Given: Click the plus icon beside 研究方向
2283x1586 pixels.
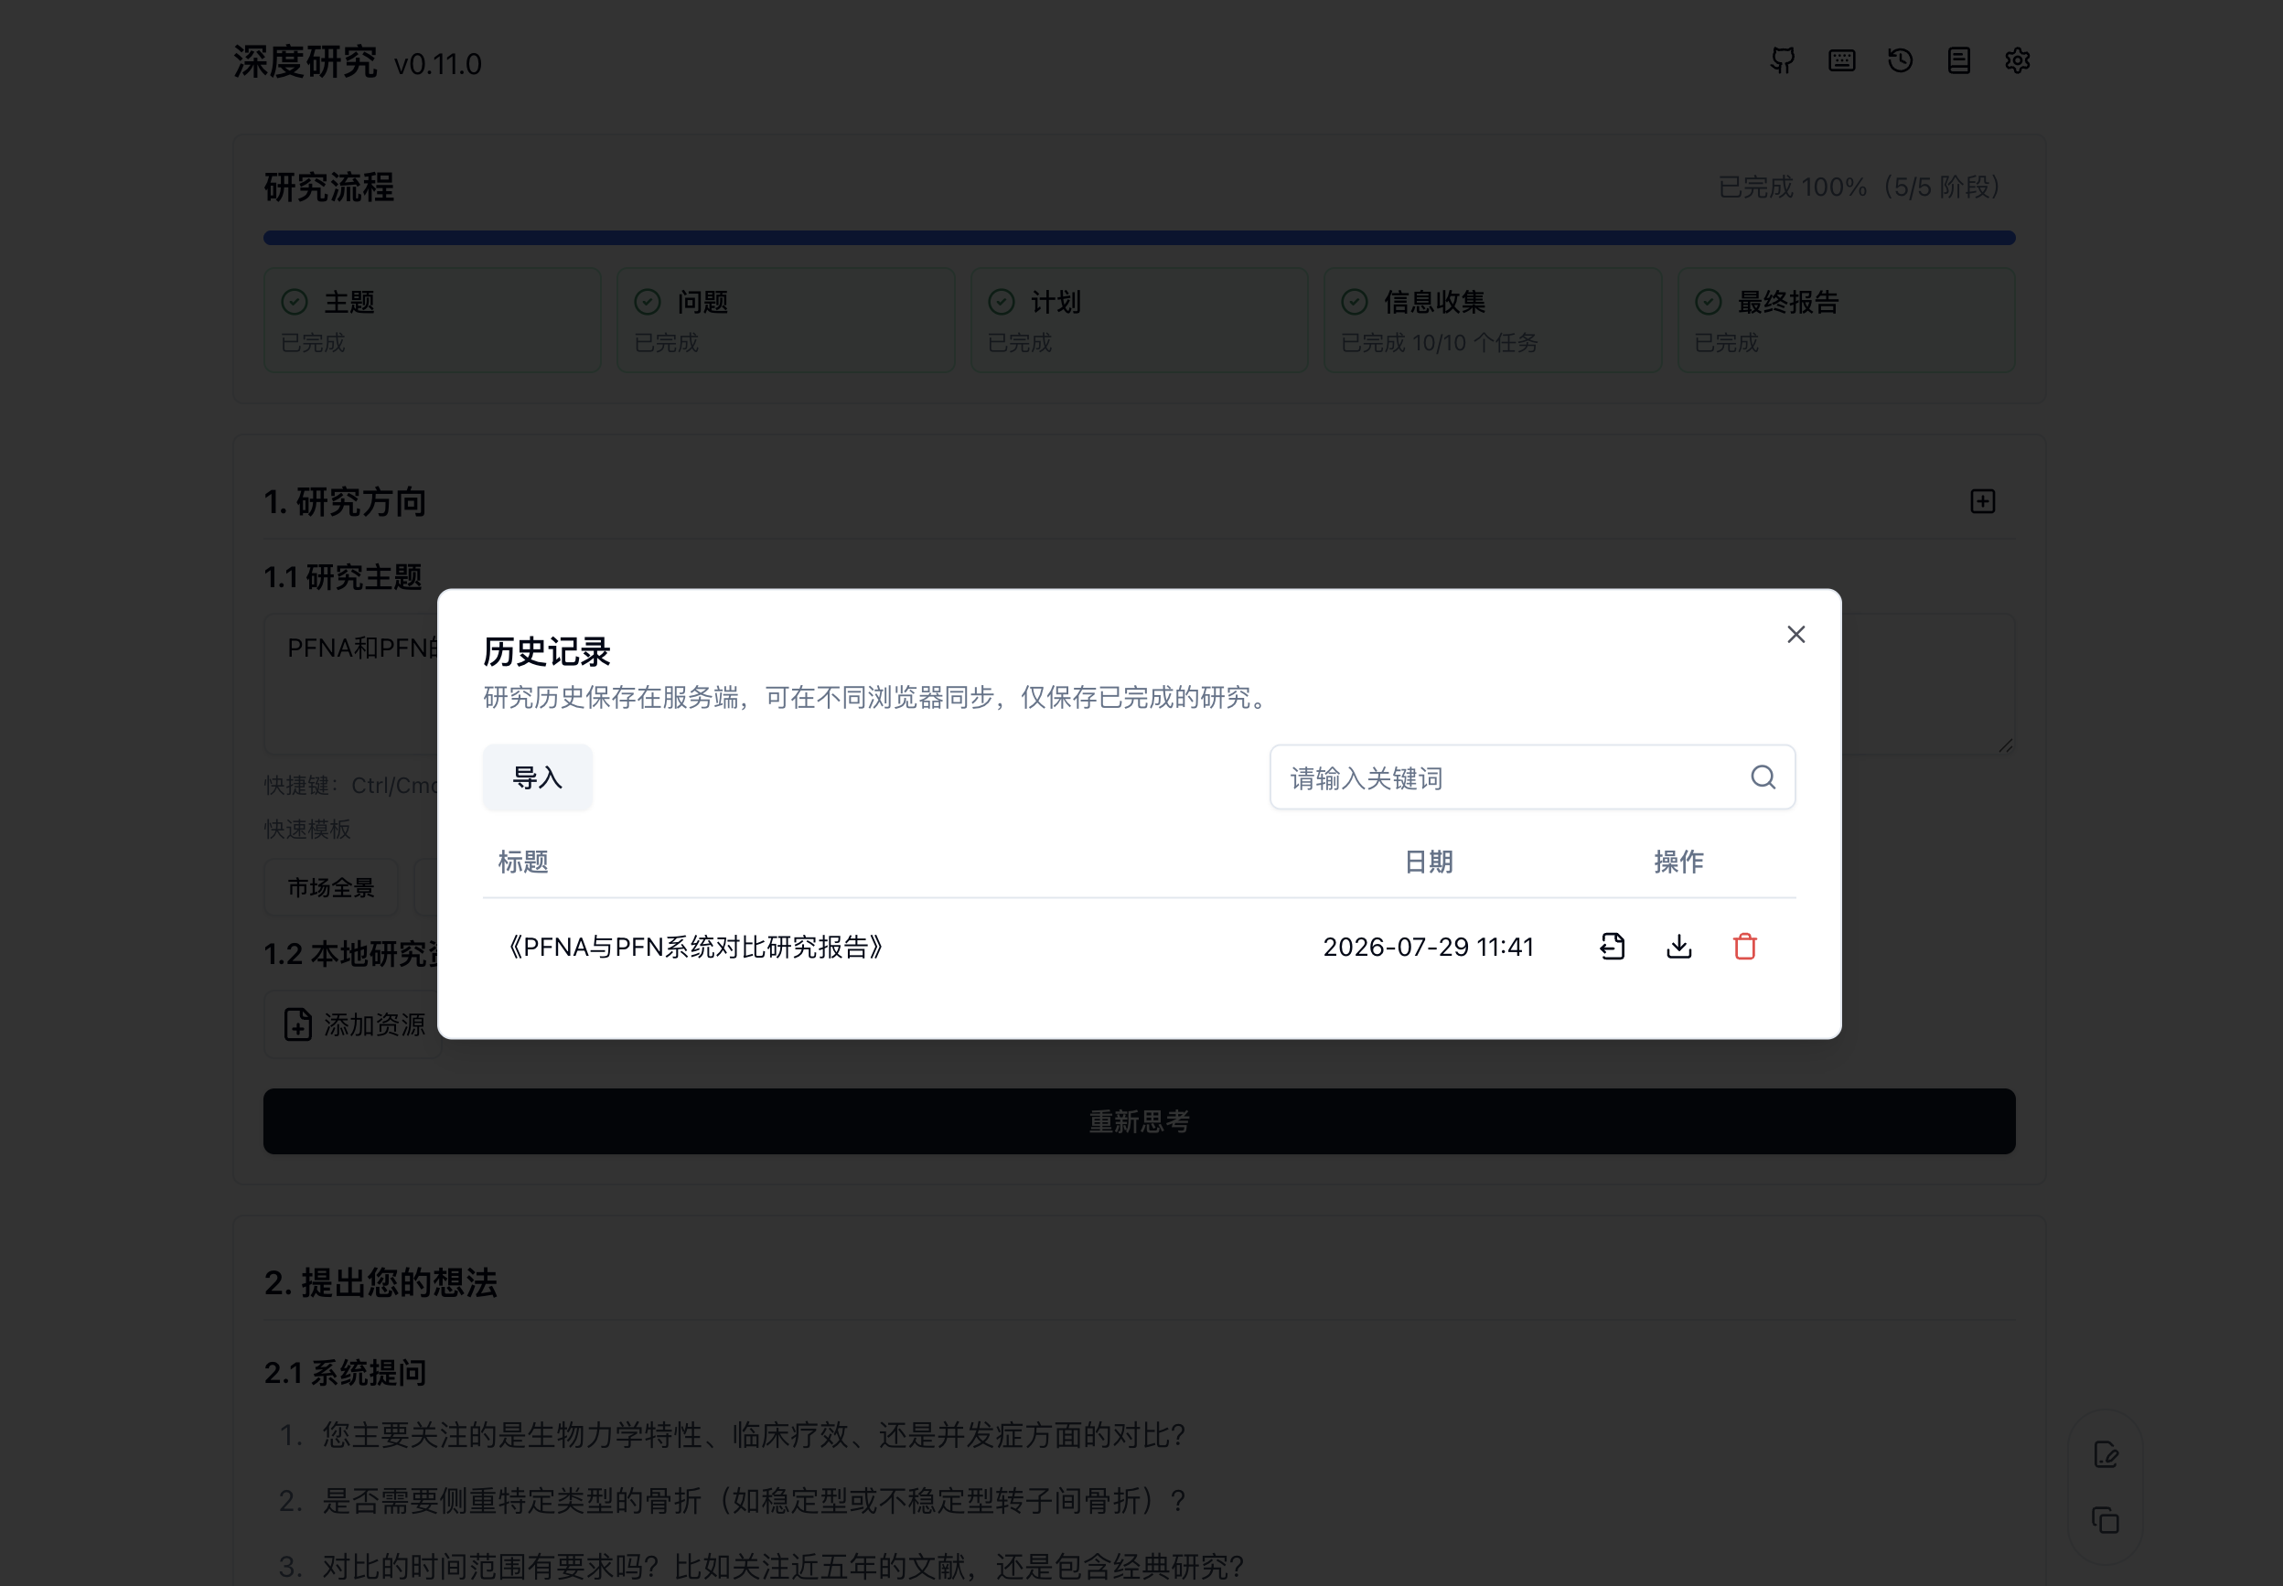Looking at the screenshot, I should point(1982,502).
